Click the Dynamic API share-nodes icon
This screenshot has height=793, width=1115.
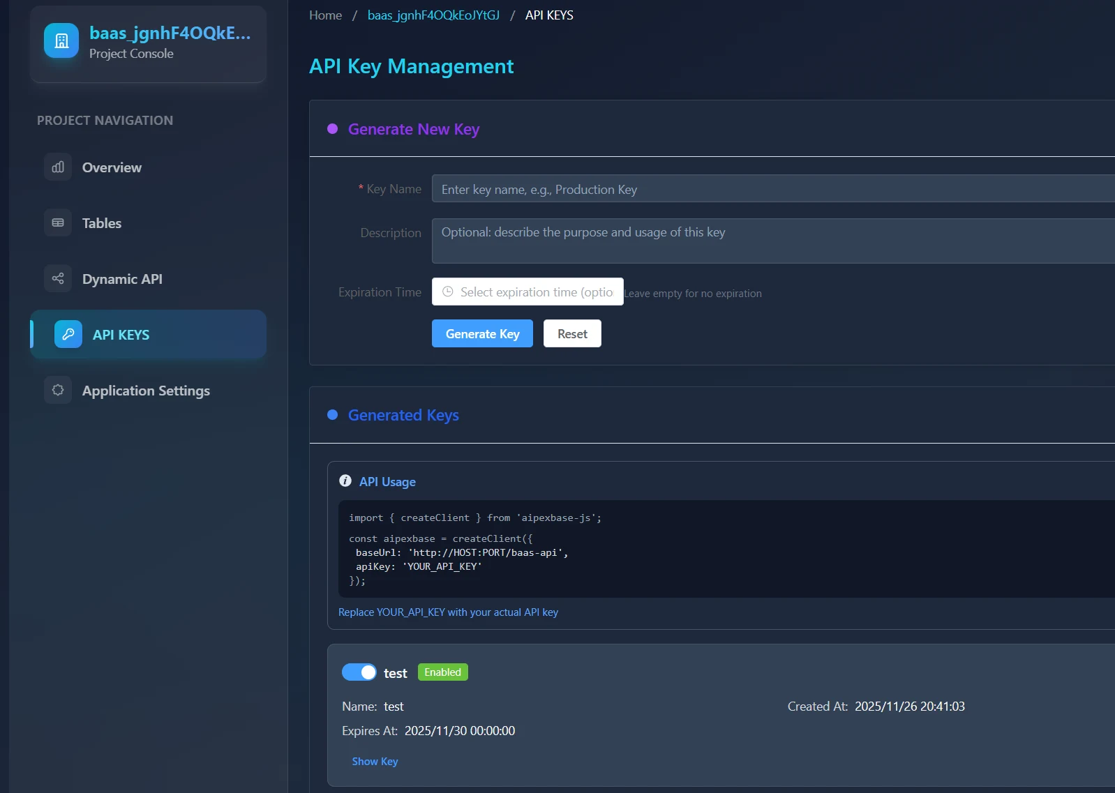pos(58,279)
